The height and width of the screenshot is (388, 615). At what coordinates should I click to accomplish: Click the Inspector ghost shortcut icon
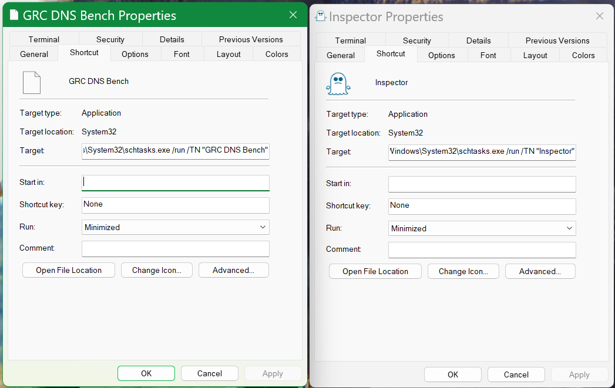pyautogui.click(x=338, y=83)
